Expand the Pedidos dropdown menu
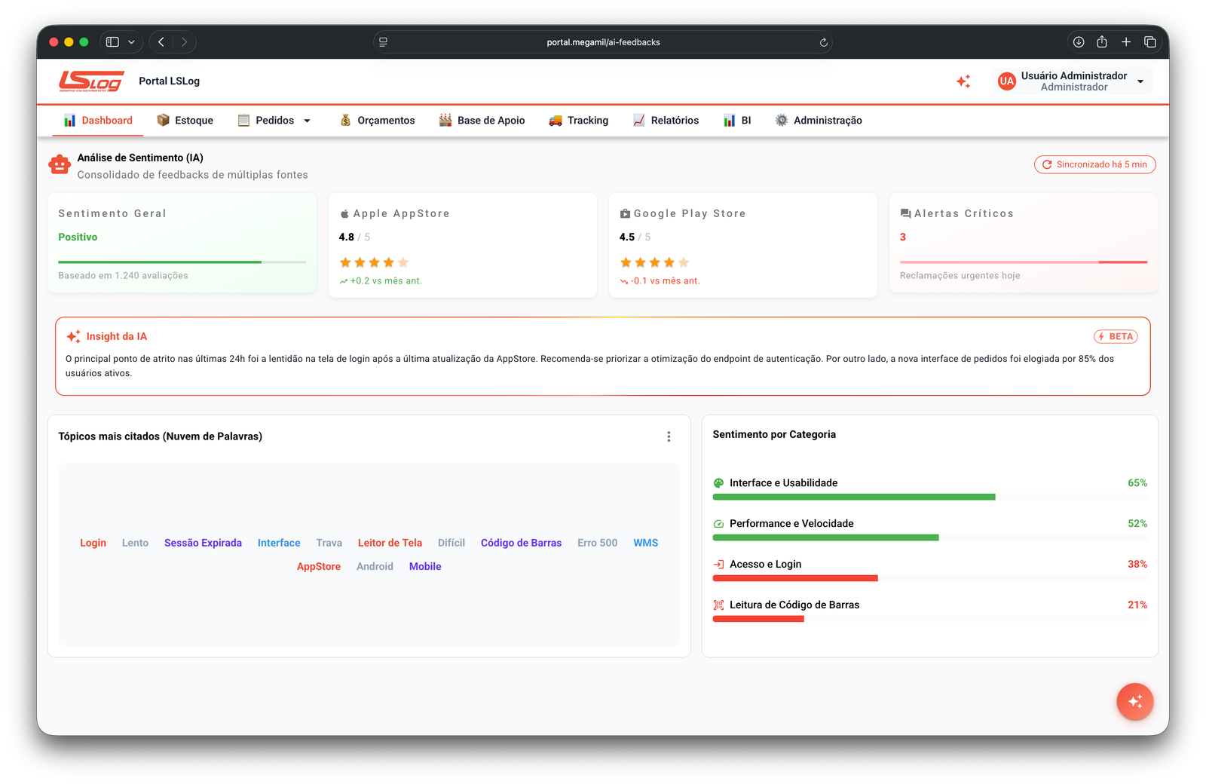The image size is (1206, 784). [x=307, y=121]
